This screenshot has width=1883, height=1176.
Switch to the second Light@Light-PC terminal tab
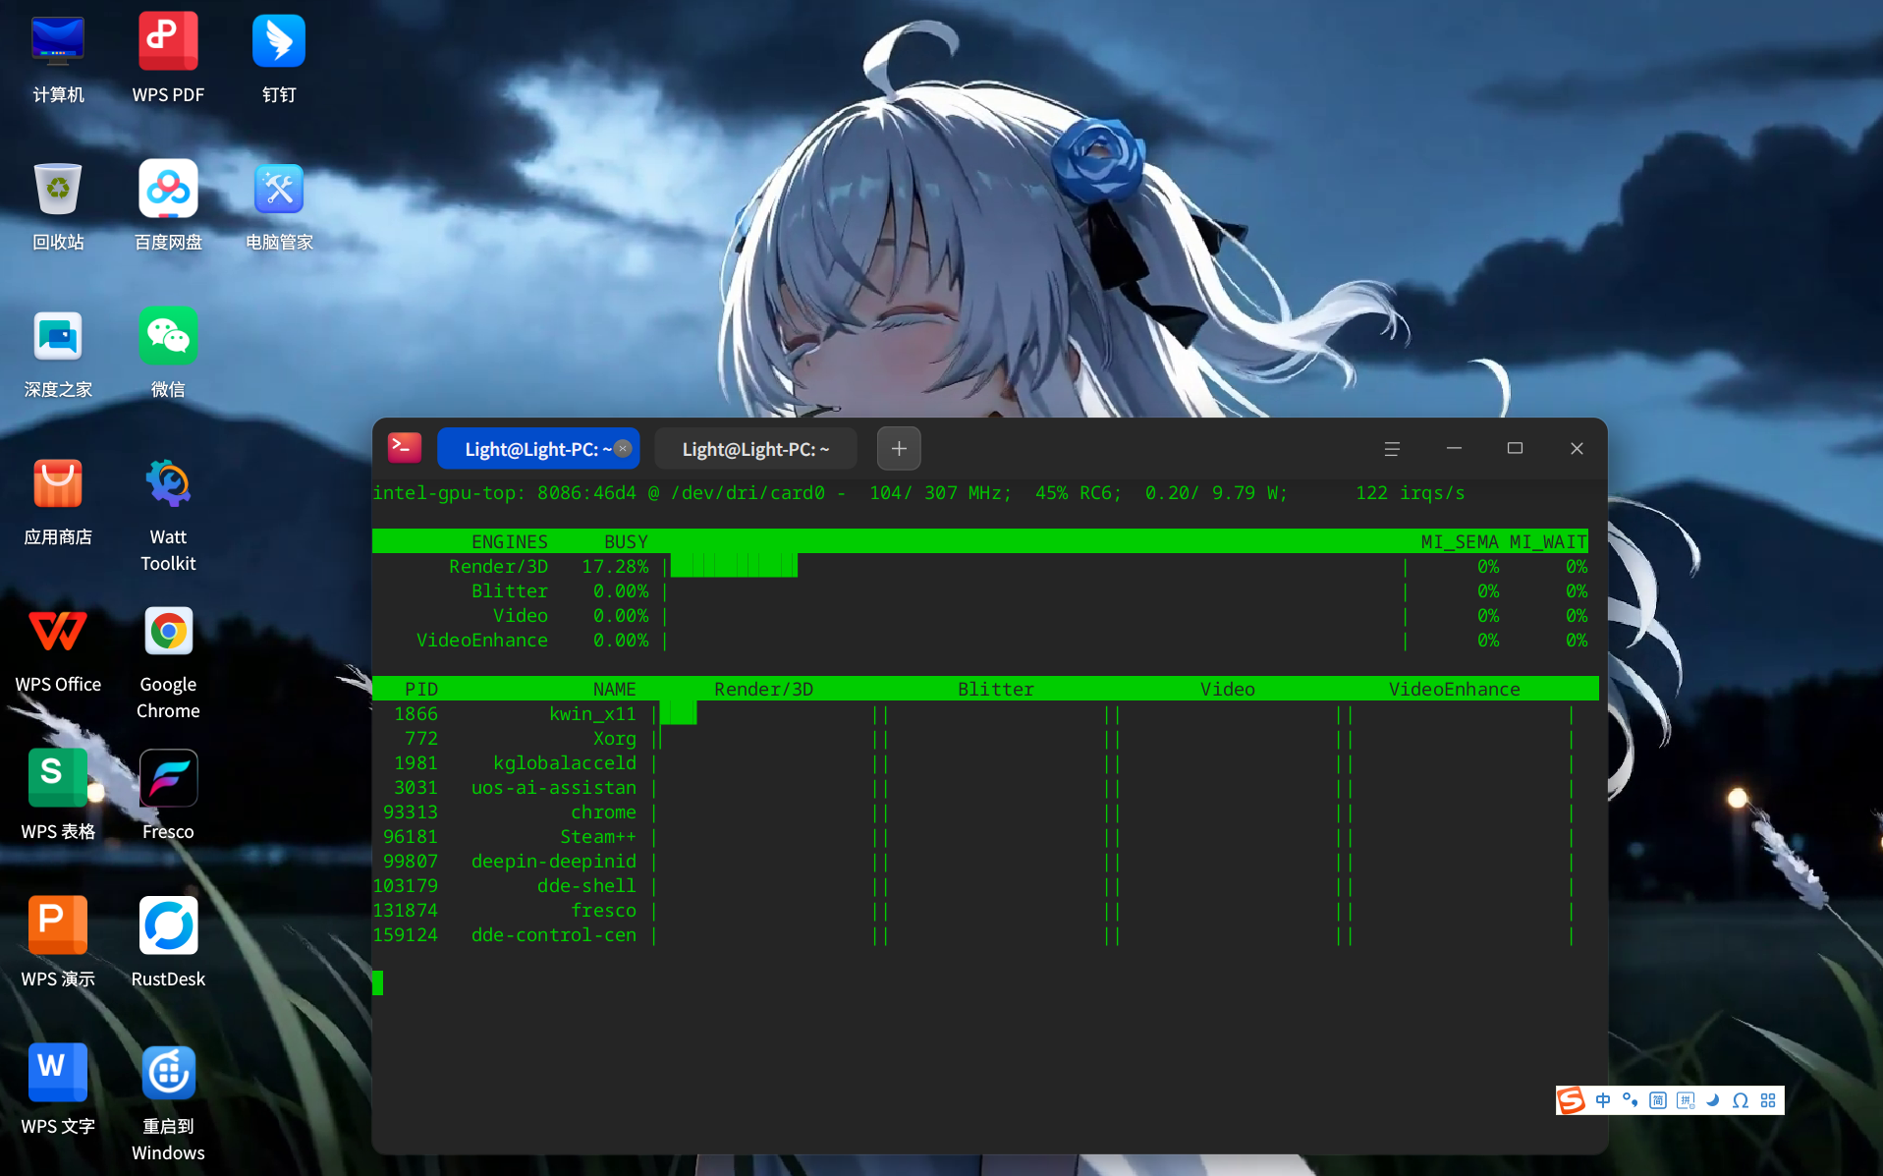(755, 449)
